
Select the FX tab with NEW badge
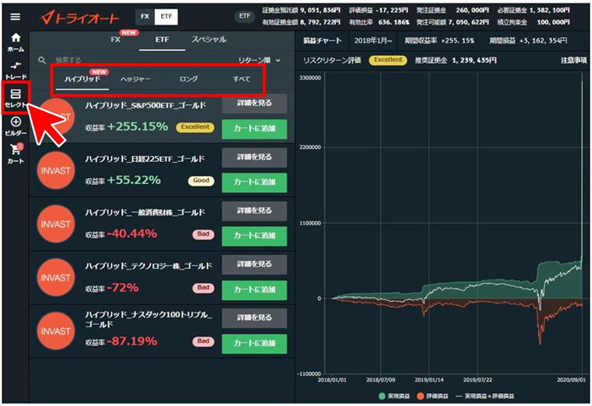tap(116, 40)
